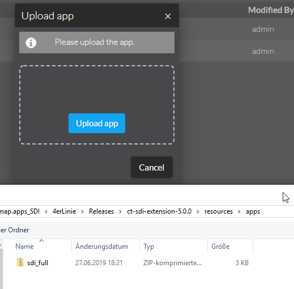
Task: Click the Please upload the app message
Action: pyautogui.click(x=95, y=42)
